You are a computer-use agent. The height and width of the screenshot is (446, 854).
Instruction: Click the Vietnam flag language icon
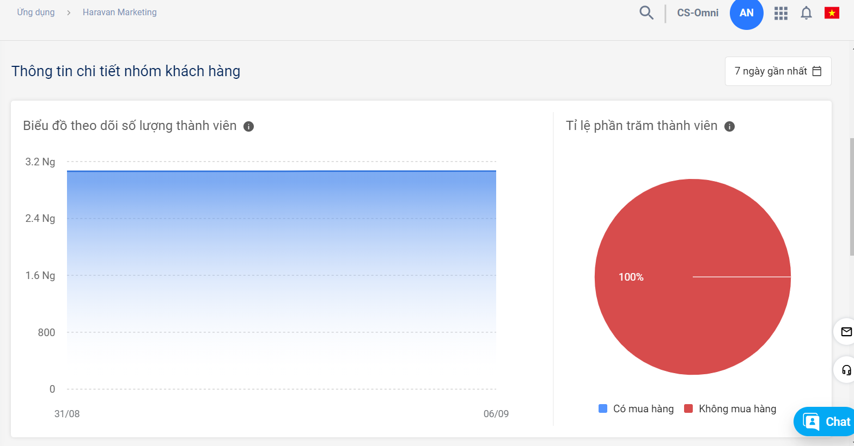832,13
